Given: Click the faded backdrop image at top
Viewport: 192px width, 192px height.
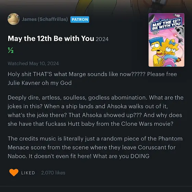Looking at the screenshot, I should (x=96, y=5).
